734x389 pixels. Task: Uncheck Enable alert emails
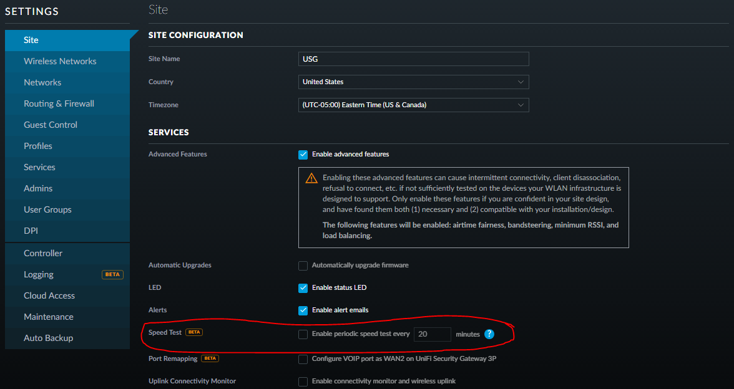(303, 310)
